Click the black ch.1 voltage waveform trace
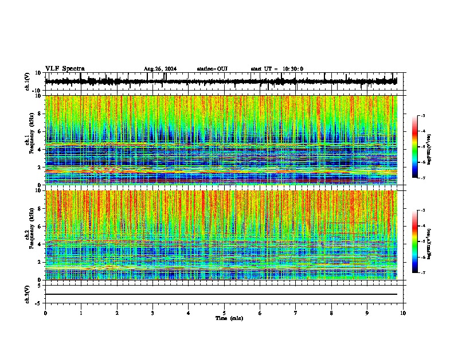Image resolution: width=454 pixels, height=351 pixels. (x=221, y=81)
